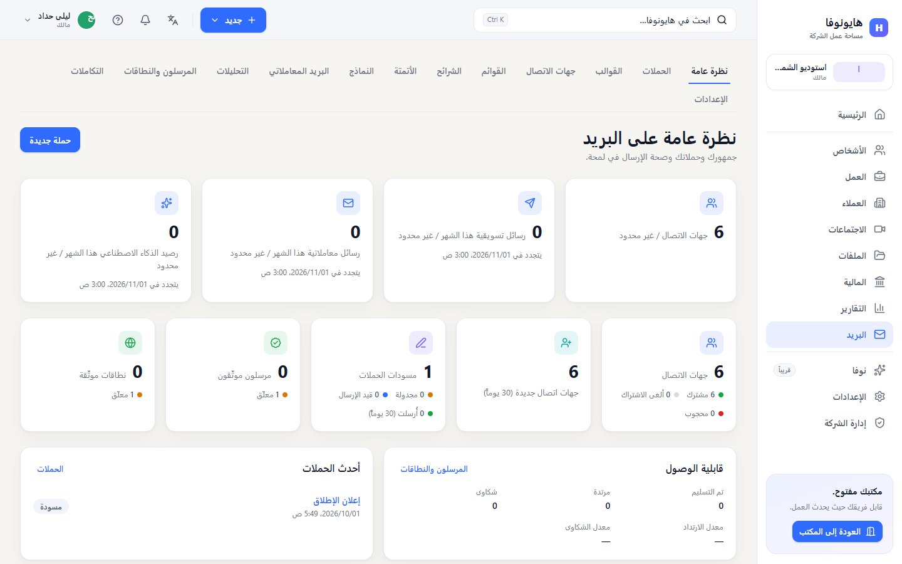This screenshot has height=564, width=902.
Task: Open the help question mark icon
Action: coord(118,20)
